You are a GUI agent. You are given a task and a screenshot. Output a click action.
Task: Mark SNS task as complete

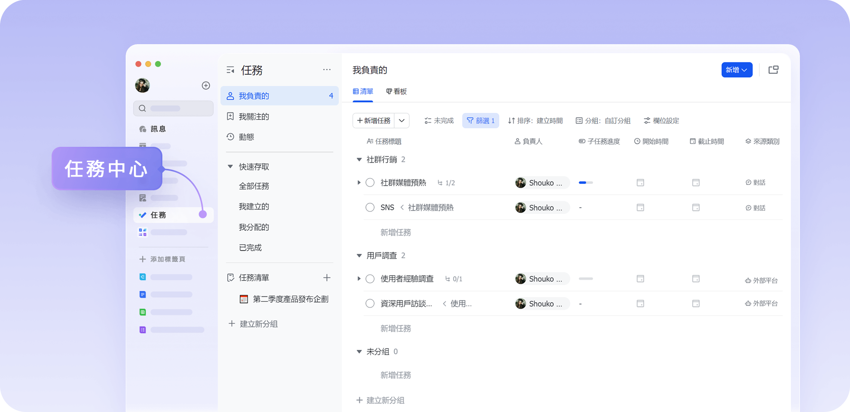click(x=370, y=207)
